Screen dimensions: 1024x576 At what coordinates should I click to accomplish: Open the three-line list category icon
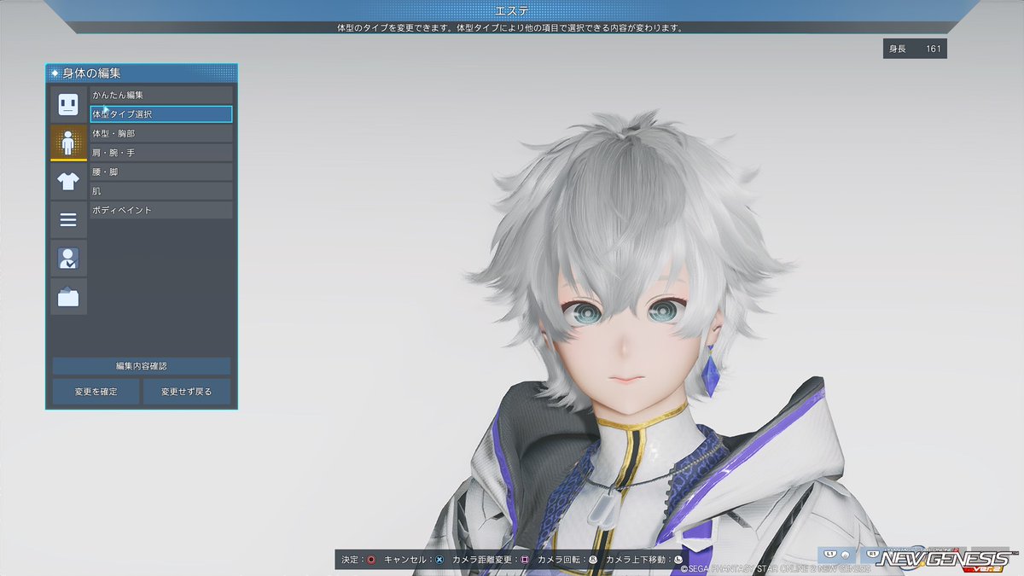68,220
